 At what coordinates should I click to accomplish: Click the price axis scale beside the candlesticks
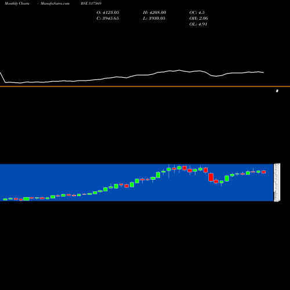[277, 183]
